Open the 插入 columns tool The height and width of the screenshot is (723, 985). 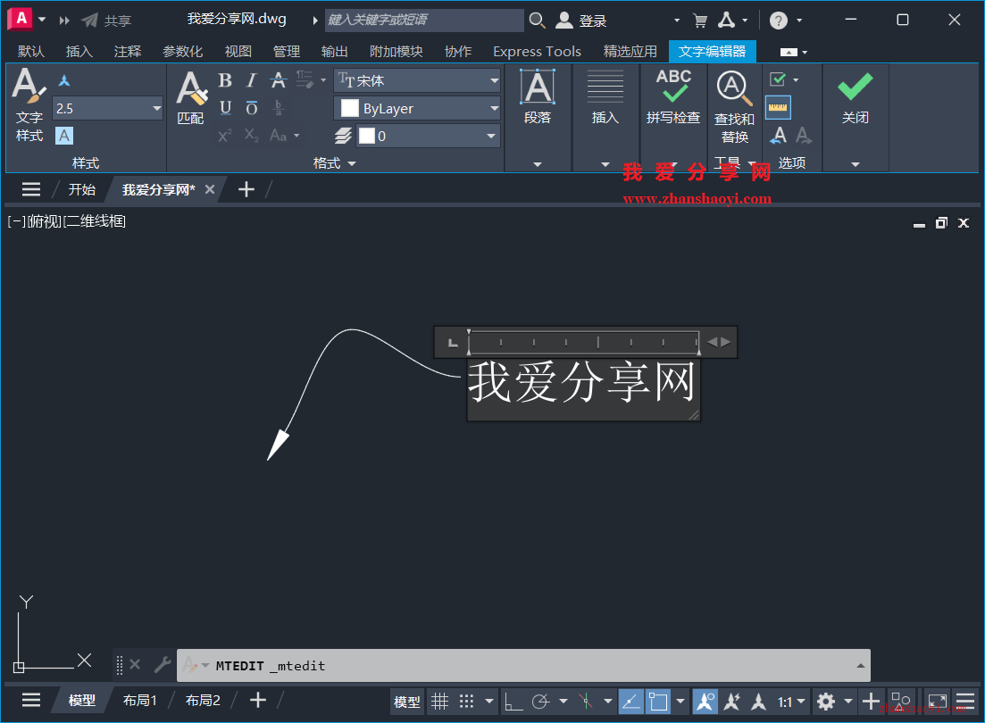pos(605,97)
